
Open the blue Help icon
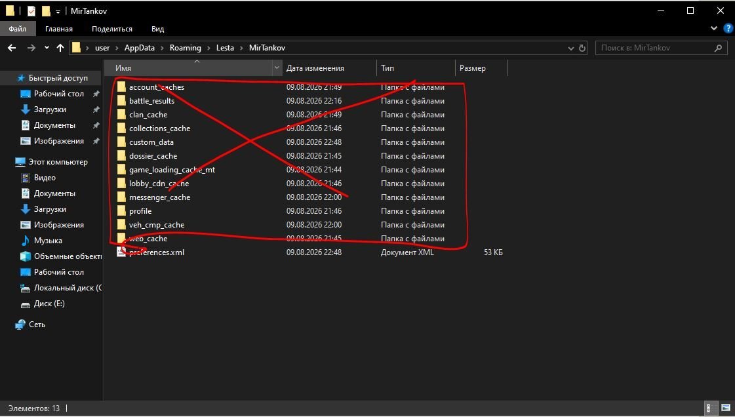click(x=728, y=29)
